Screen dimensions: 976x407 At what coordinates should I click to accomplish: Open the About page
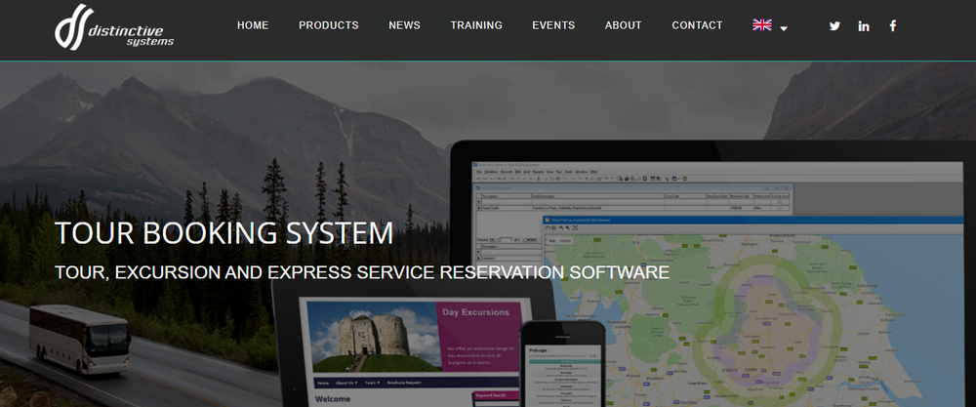point(623,25)
